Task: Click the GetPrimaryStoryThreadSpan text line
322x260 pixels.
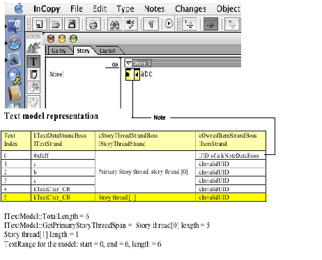Action: click(107, 225)
